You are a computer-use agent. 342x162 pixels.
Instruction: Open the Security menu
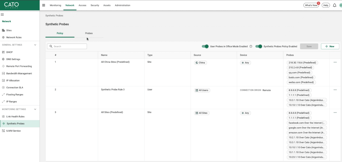(x=95, y=5)
